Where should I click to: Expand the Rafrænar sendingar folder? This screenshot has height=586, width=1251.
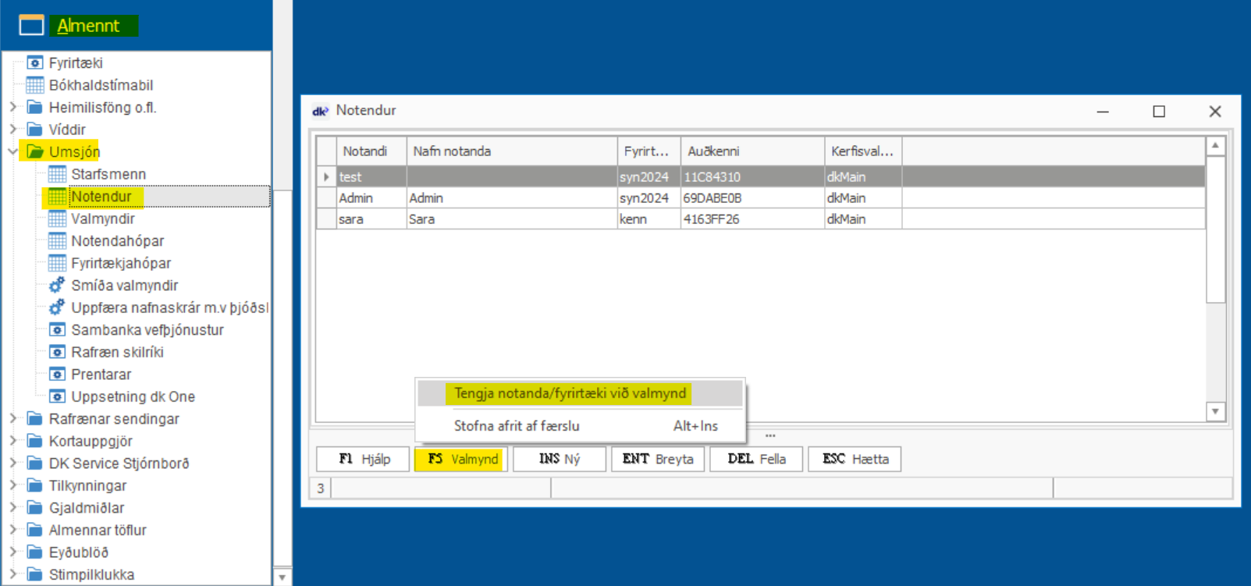(12, 419)
